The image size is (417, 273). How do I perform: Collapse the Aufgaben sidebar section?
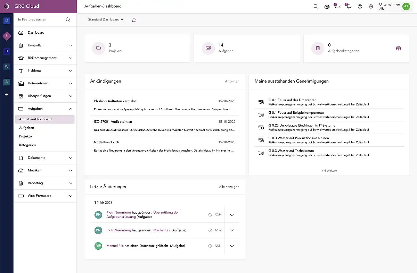pyautogui.click(x=71, y=109)
